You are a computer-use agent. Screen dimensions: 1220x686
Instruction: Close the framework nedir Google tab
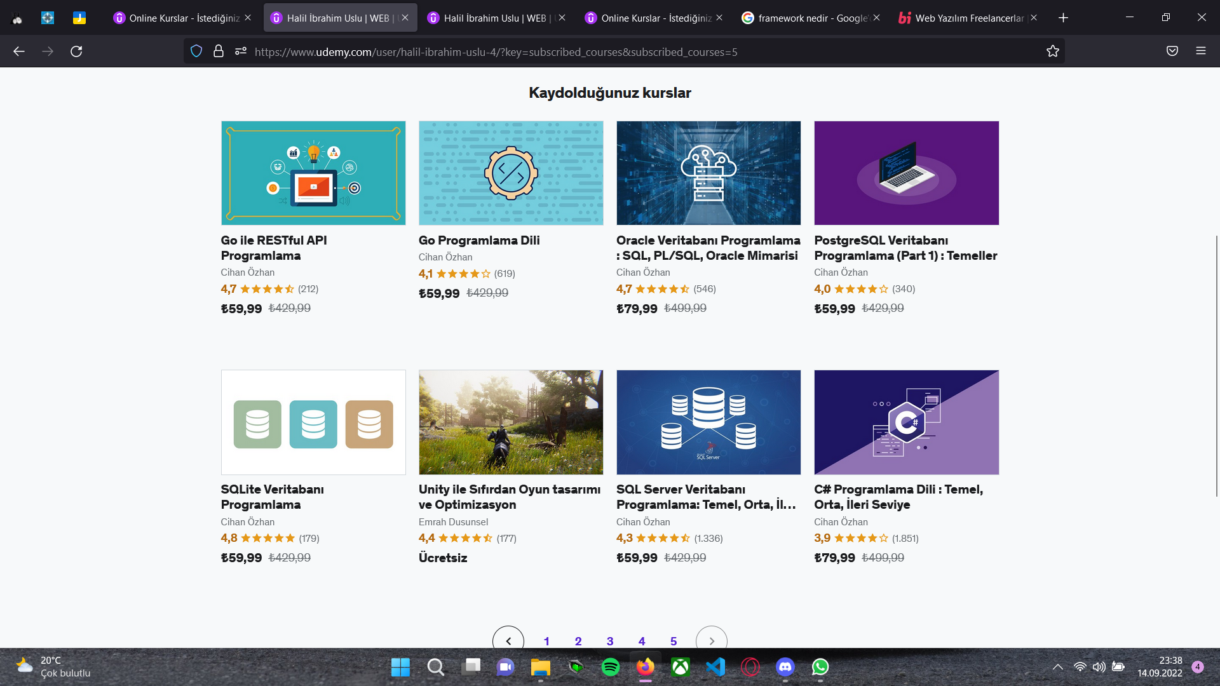click(x=877, y=18)
